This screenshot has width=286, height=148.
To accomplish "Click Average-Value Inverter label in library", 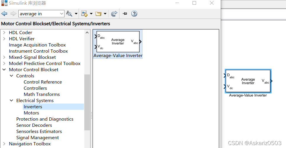I will [118, 56].
